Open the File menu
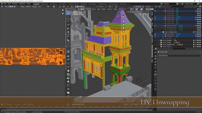 pyautogui.click(x=5, y=4)
